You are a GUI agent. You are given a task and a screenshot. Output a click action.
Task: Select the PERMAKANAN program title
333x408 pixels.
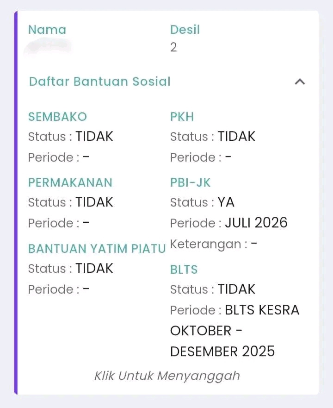(70, 182)
